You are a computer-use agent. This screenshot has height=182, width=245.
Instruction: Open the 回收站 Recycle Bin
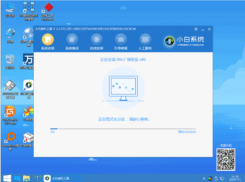point(10,59)
